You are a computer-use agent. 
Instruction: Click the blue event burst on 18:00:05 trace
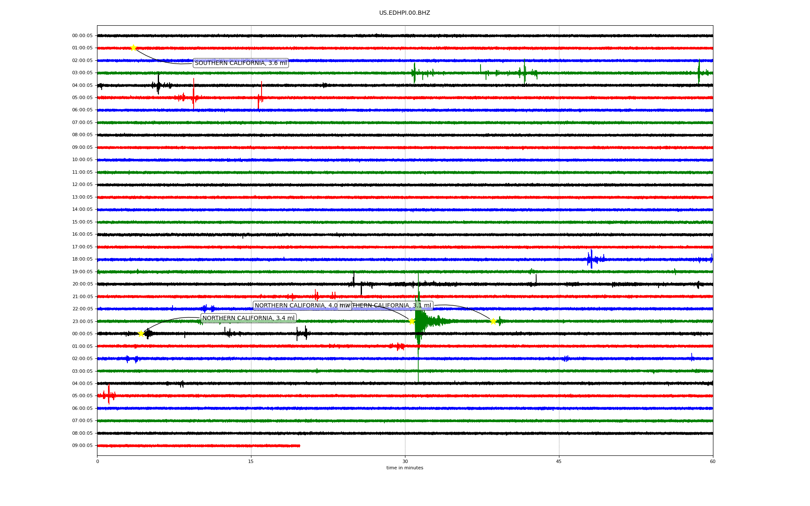(x=591, y=259)
